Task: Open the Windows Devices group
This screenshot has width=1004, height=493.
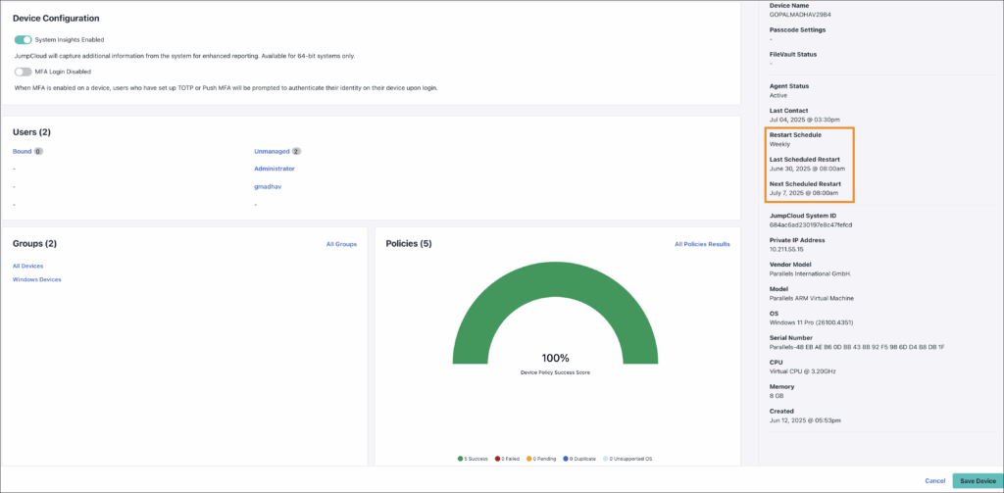Action: (x=36, y=279)
